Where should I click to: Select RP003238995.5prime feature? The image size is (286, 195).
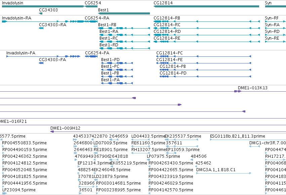pyautogui.click(x=97, y=193)
